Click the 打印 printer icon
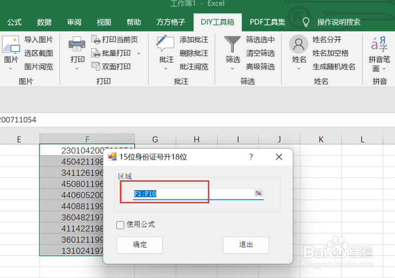Screen dimensions: 395x278 tap(77, 44)
